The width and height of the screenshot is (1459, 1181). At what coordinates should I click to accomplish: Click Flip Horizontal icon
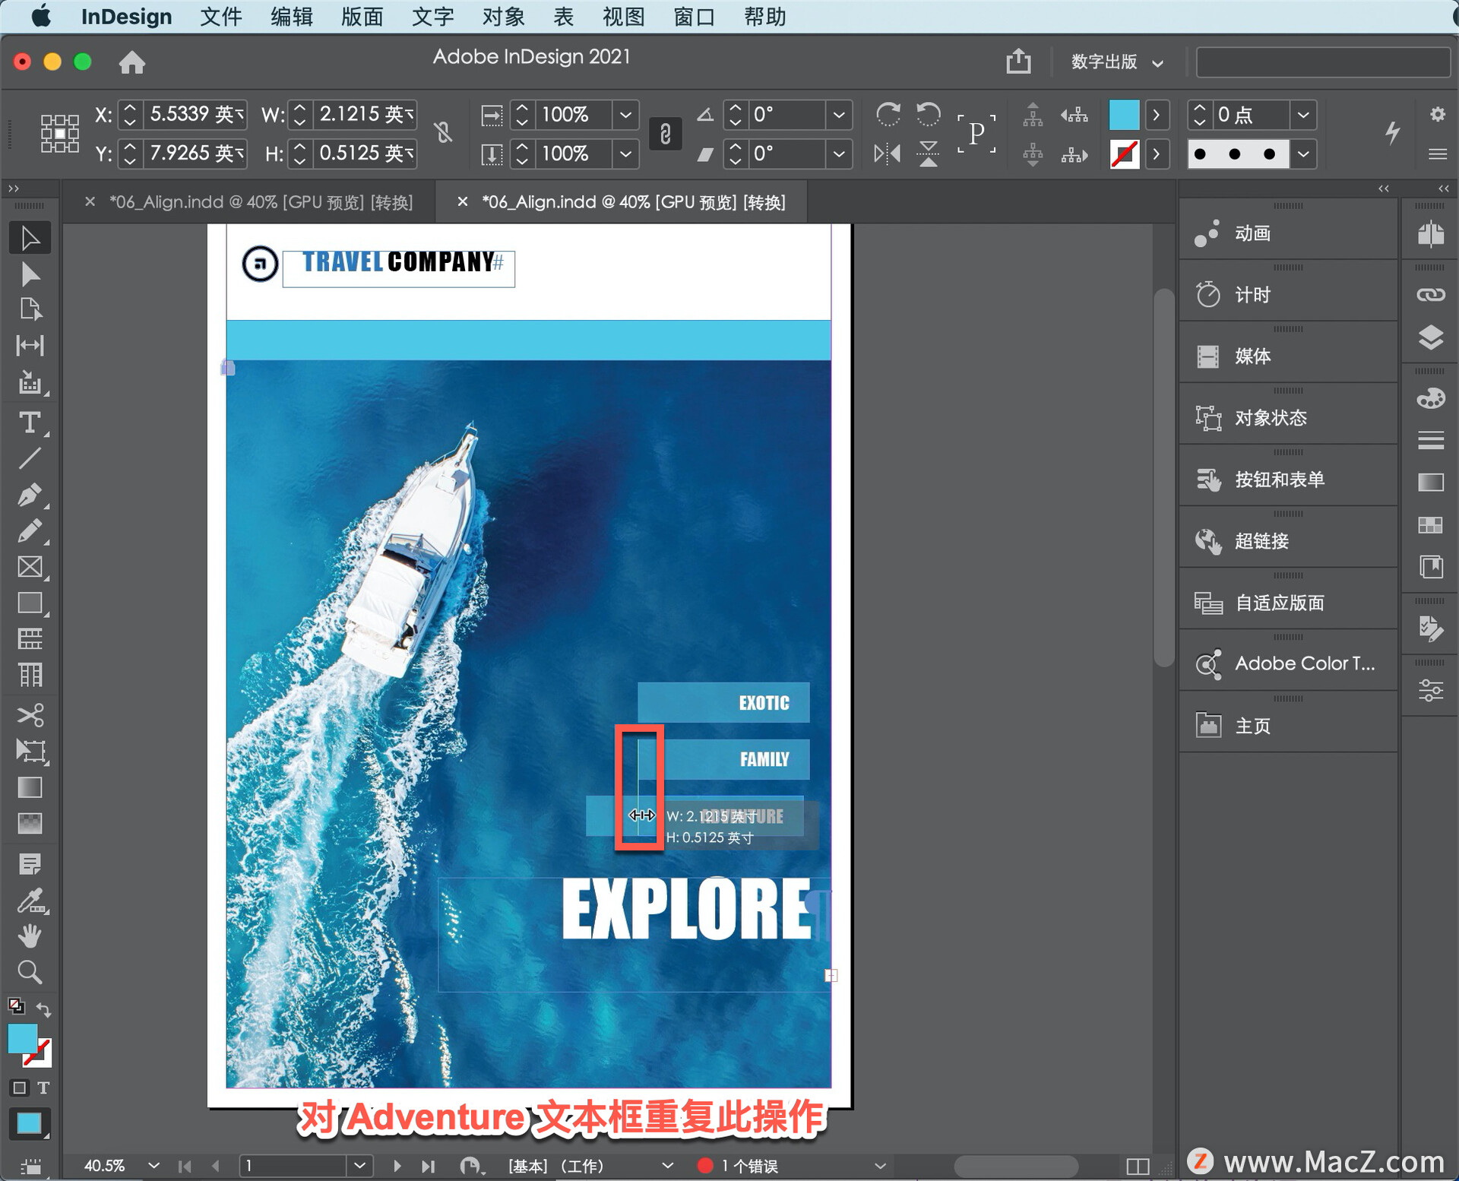(888, 154)
